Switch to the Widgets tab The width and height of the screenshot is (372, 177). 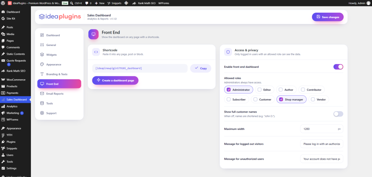(x=59, y=55)
